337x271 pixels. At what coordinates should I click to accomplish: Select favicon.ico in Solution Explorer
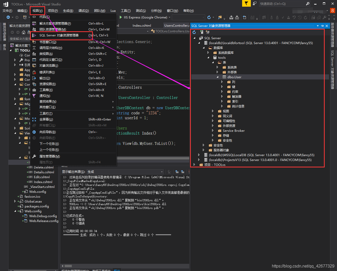click(x=32, y=197)
